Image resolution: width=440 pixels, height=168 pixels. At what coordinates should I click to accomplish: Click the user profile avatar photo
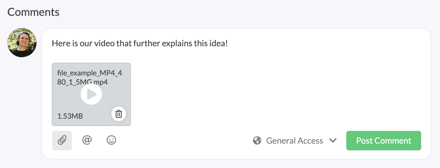pos(22,43)
